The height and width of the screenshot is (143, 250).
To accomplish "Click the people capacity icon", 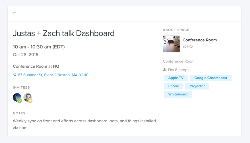I will click(165, 69).
